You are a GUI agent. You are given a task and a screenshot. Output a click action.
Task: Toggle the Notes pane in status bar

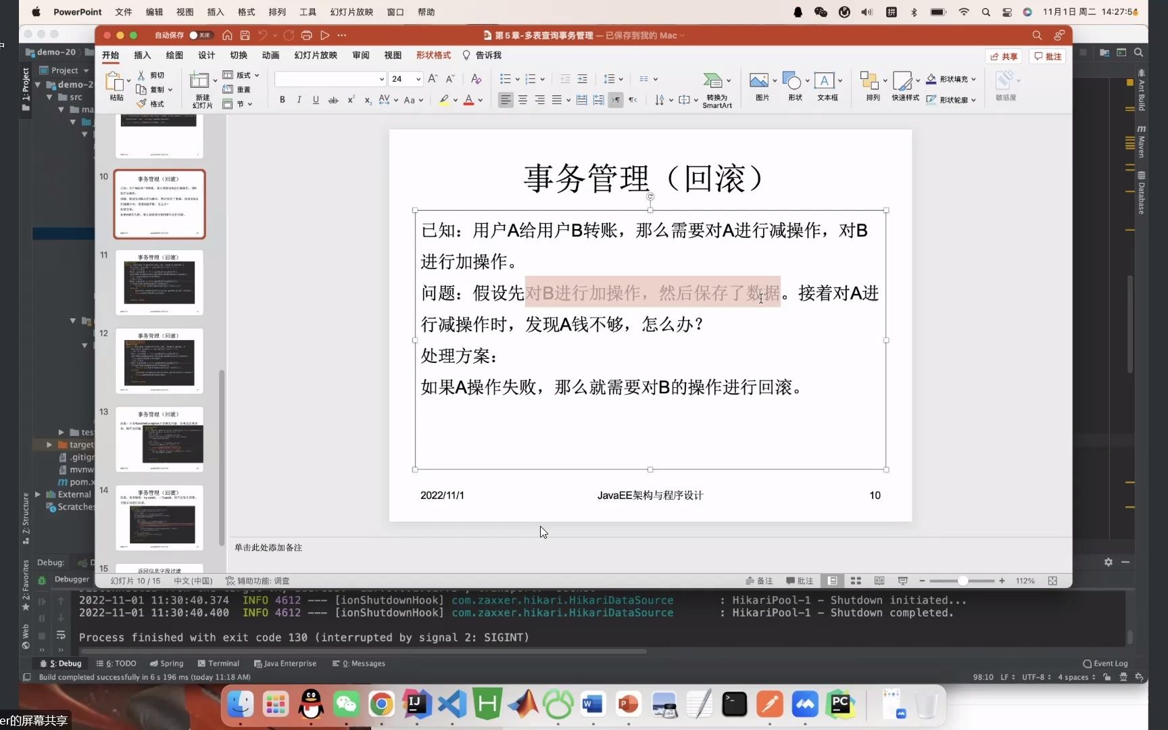[759, 581]
